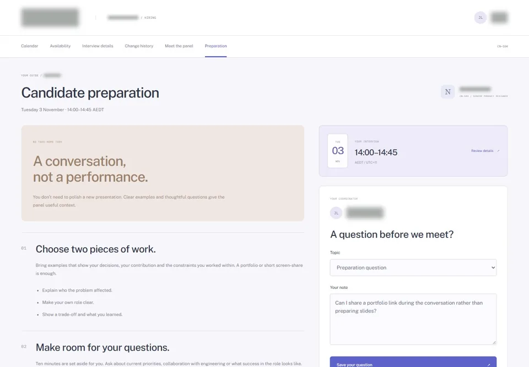Viewport: 529px width, 367px height.
Task: Click 'Explain who the problem affected.' bullet
Action: (77, 290)
